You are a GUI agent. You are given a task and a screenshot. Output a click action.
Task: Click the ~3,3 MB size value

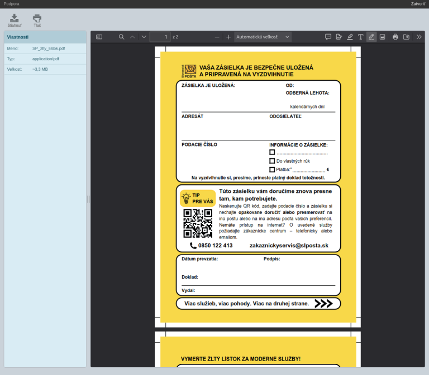(x=40, y=69)
